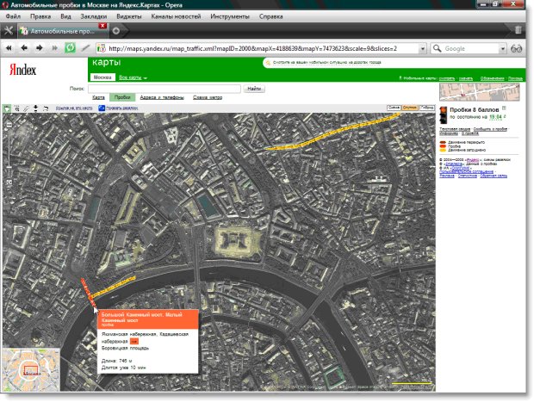
Task: Click the Показать движение link
Action: [x=122, y=108]
